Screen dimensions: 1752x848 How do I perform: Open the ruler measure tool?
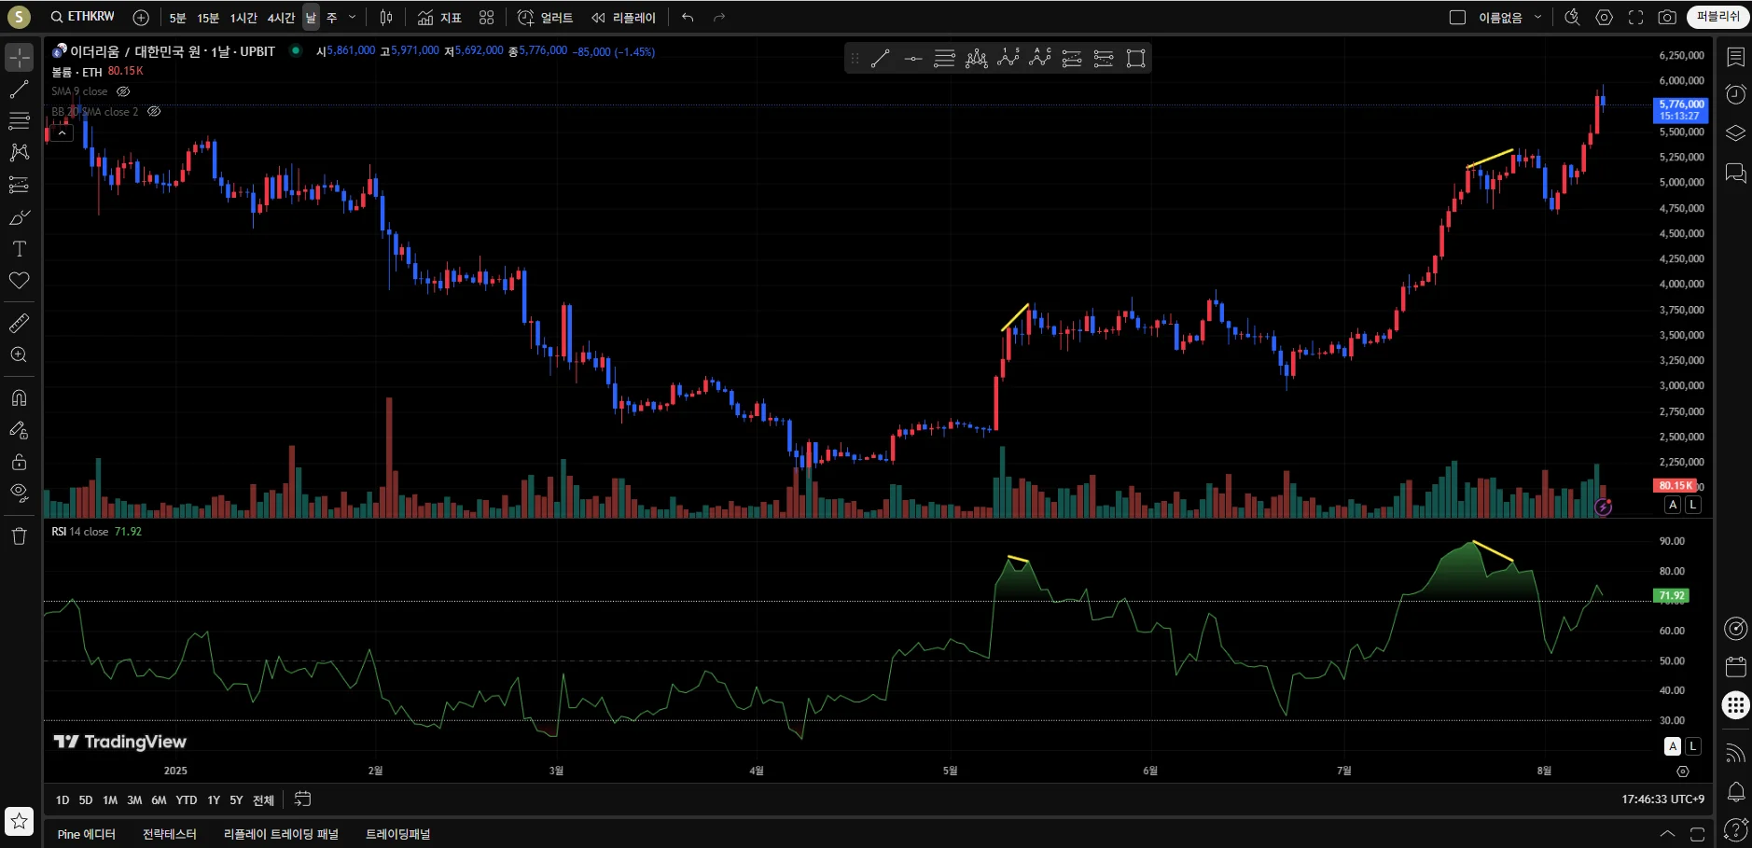pos(19,324)
